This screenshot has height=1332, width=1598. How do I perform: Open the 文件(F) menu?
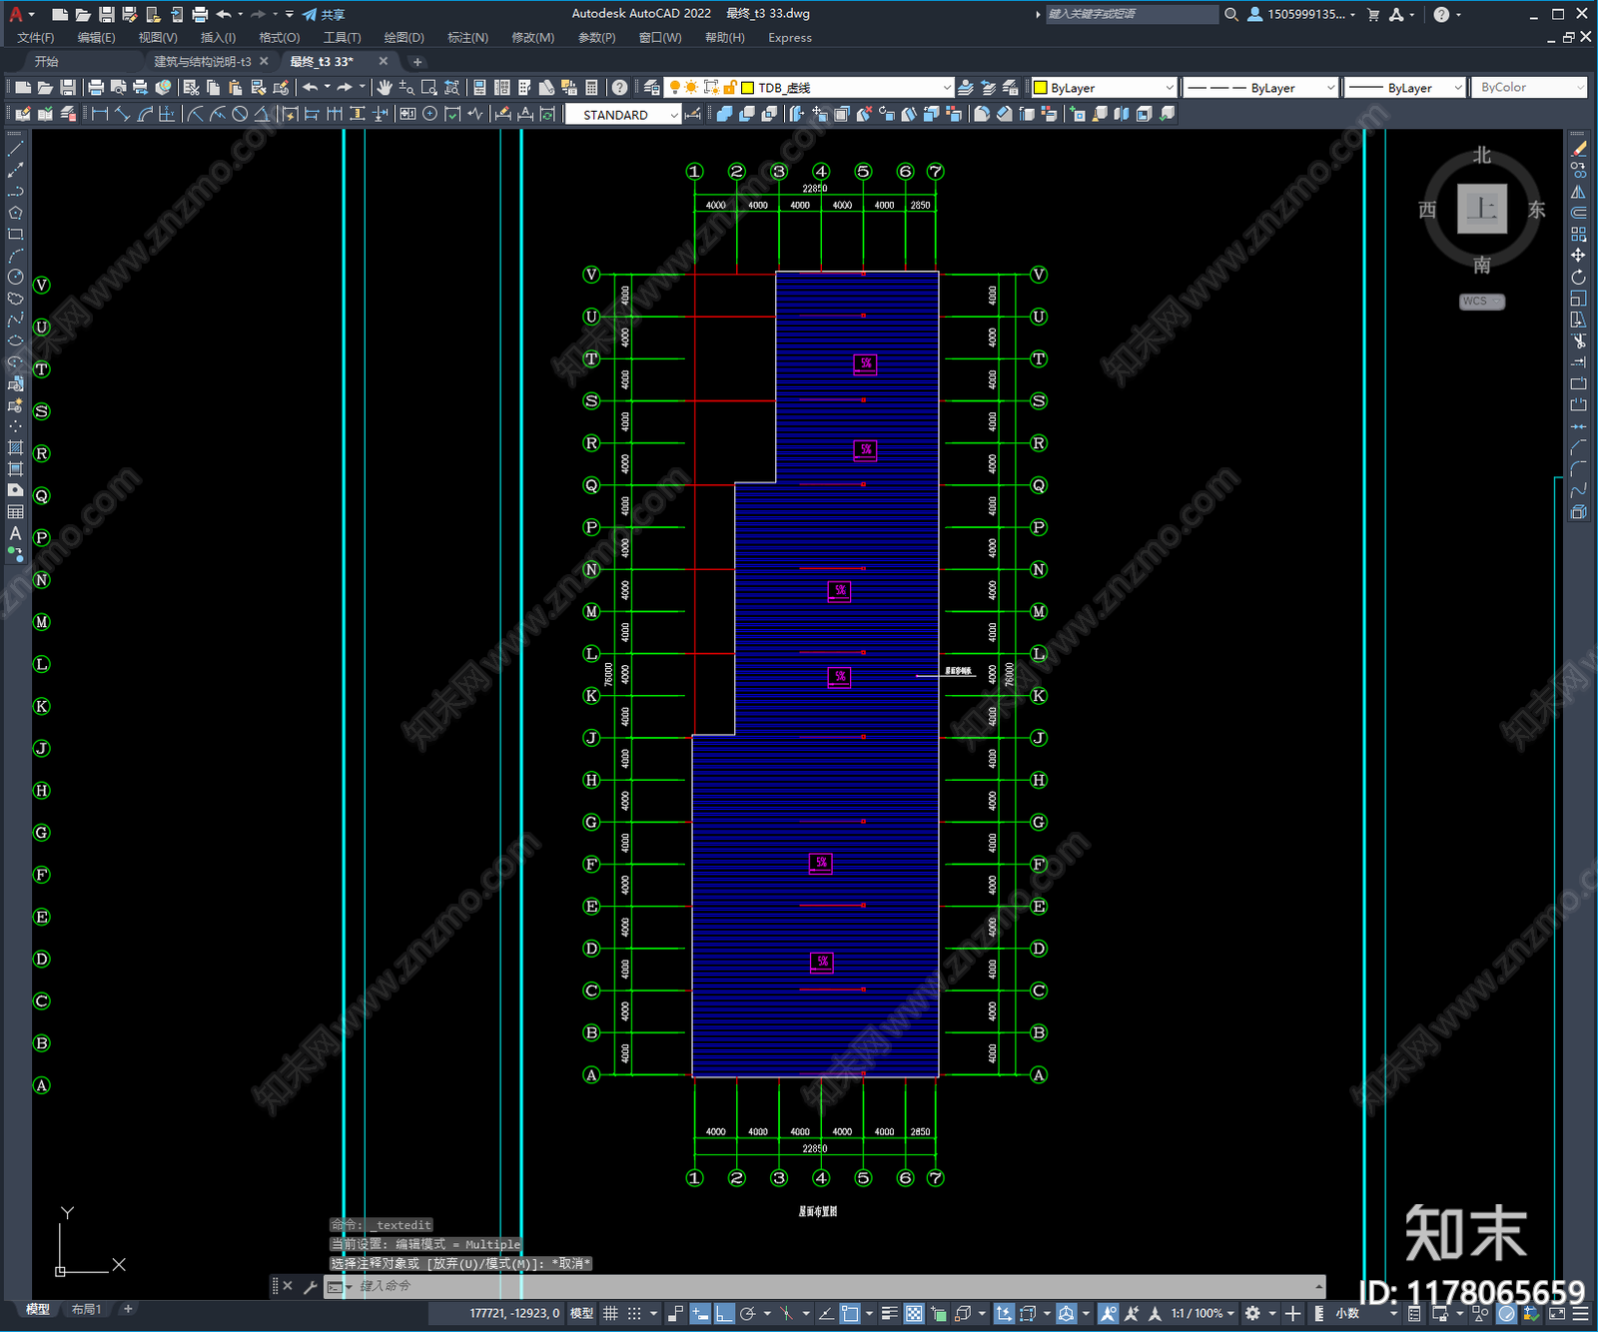click(35, 38)
